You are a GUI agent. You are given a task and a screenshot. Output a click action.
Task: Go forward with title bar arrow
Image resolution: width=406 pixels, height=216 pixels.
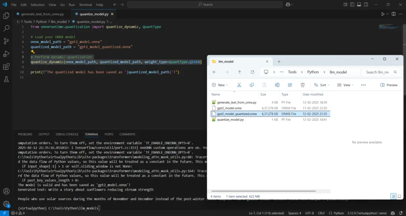[x=122, y=4]
